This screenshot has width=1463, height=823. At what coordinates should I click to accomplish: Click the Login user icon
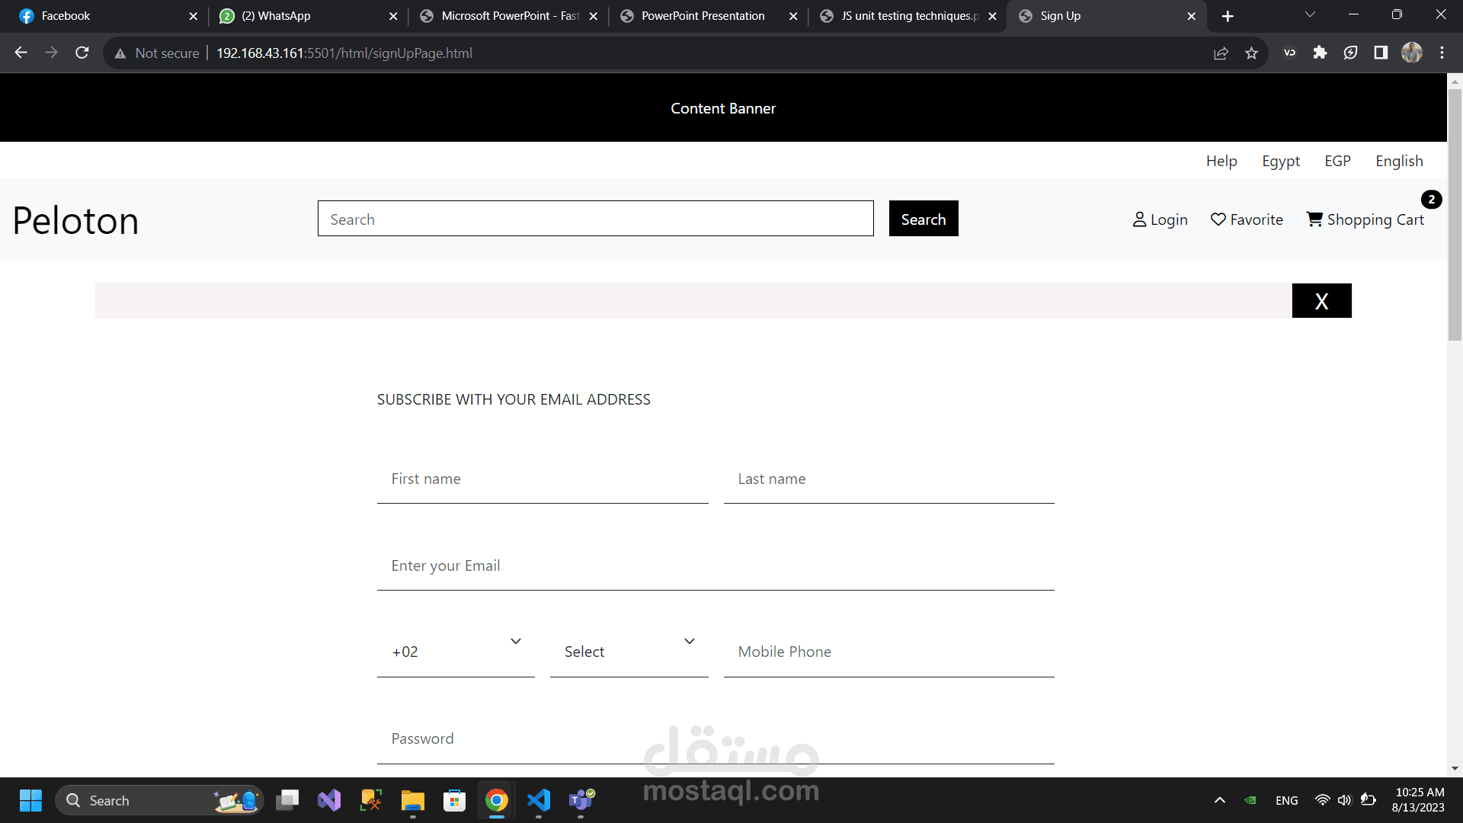coord(1139,219)
